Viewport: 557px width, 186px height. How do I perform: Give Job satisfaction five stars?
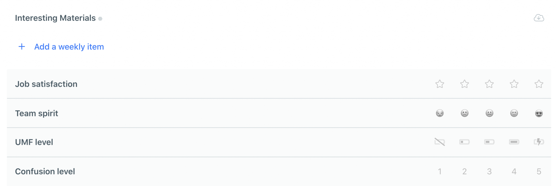tap(539, 84)
